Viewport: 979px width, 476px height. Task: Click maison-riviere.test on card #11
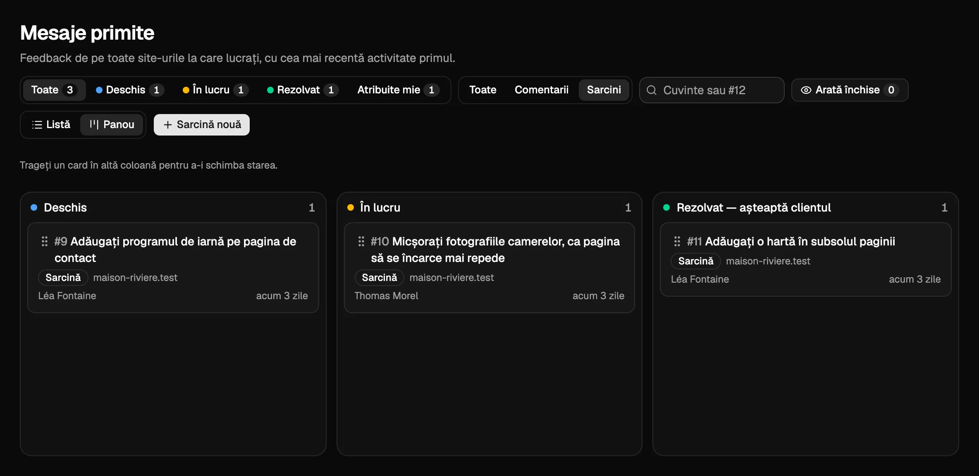[x=768, y=261]
